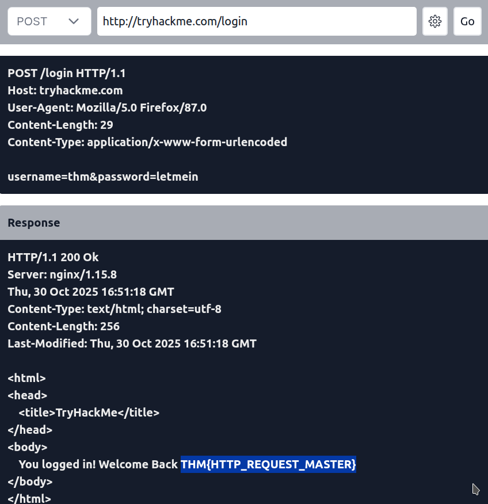The height and width of the screenshot is (504, 488).
Task: Click the username=thm&password=letmein request body
Action: (103, 177)
